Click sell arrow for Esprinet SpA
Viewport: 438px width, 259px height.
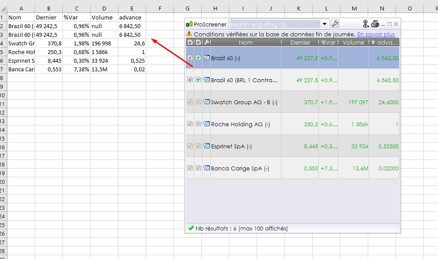(190, 146)
